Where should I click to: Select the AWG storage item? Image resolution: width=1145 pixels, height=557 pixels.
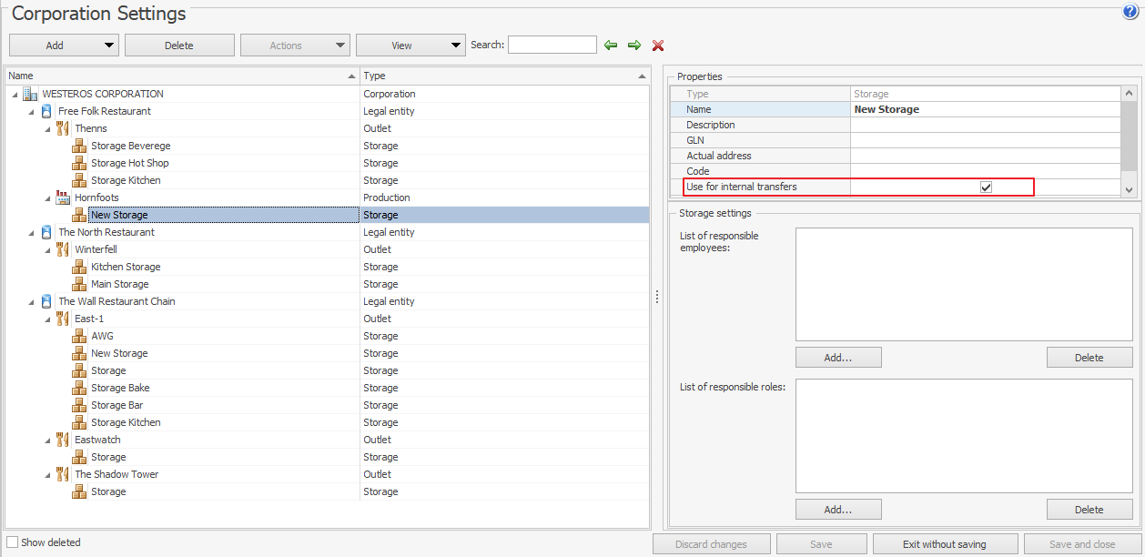(x=102, y=336)
